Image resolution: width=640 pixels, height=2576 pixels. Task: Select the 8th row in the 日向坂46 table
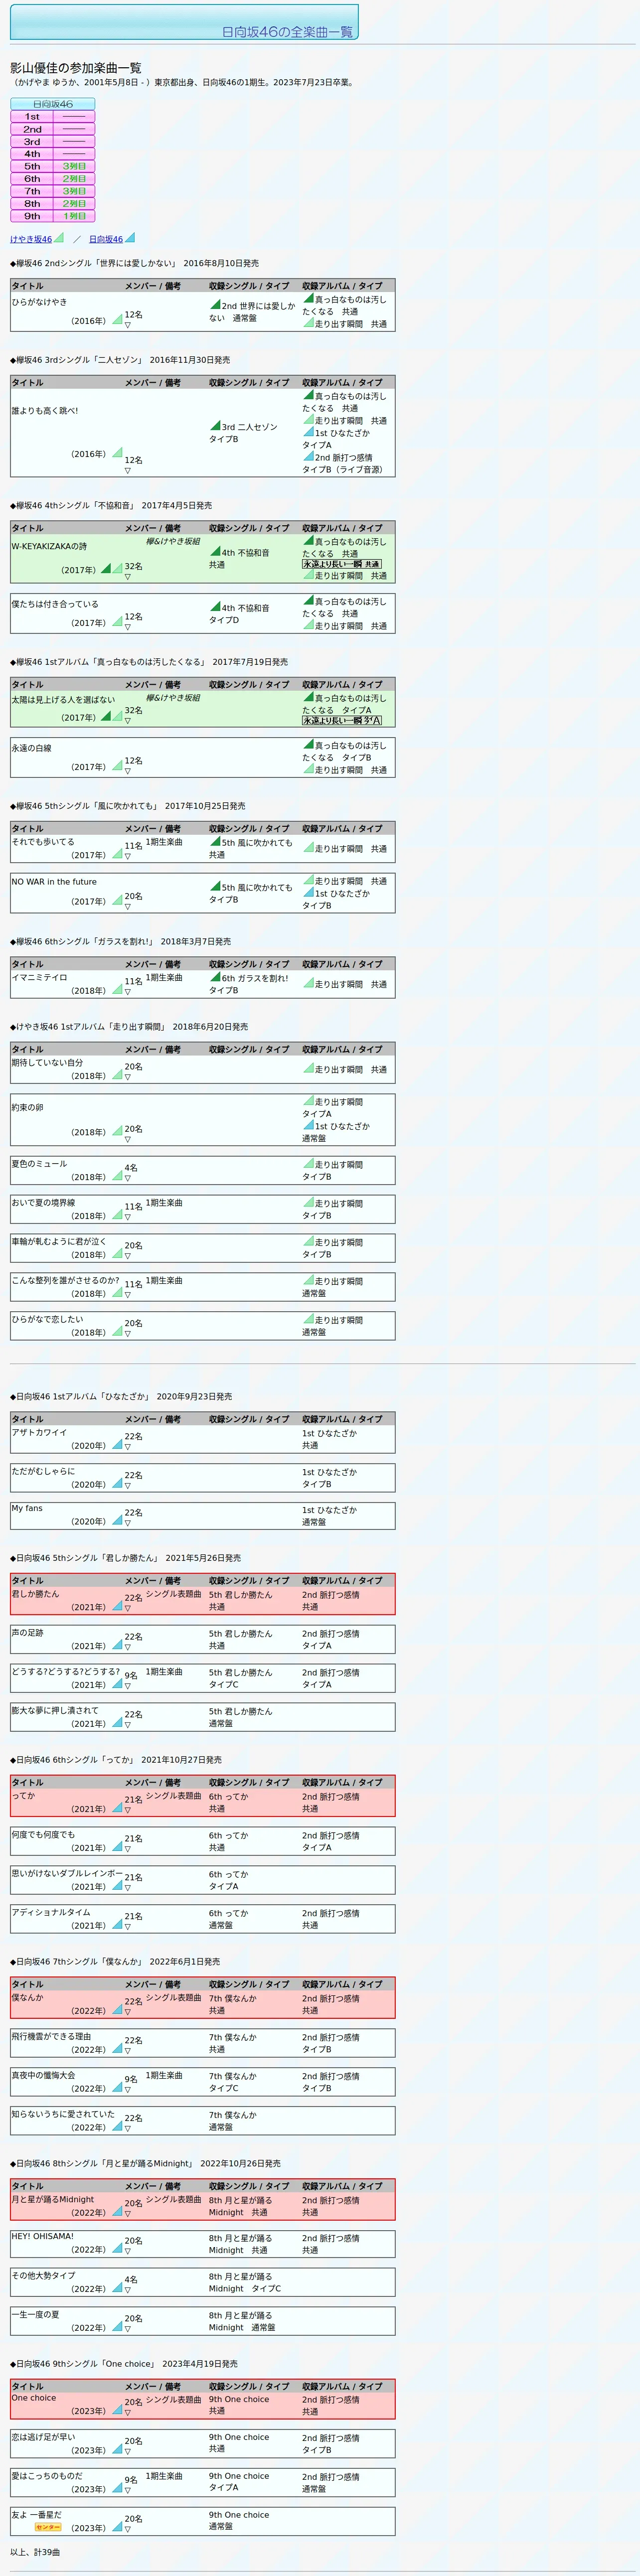pos(53,203)
